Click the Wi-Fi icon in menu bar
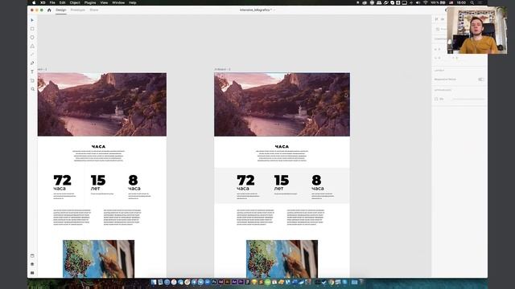Viewport: 515px width, 289px height. (x=426, y=2)
